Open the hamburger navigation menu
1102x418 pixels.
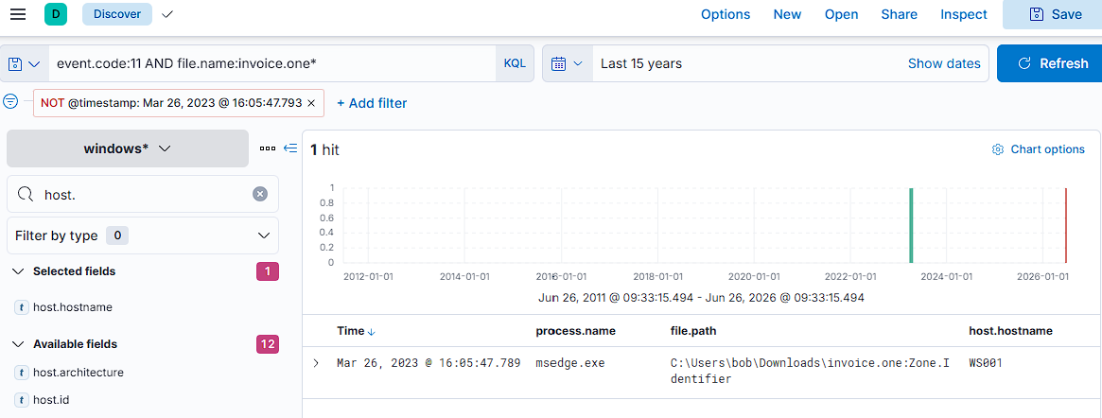[x=18, y=14]
